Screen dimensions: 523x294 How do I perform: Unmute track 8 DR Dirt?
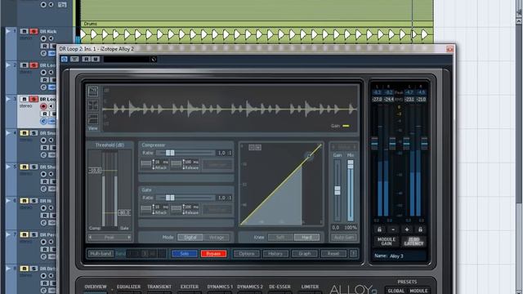(x=24, y=269)
